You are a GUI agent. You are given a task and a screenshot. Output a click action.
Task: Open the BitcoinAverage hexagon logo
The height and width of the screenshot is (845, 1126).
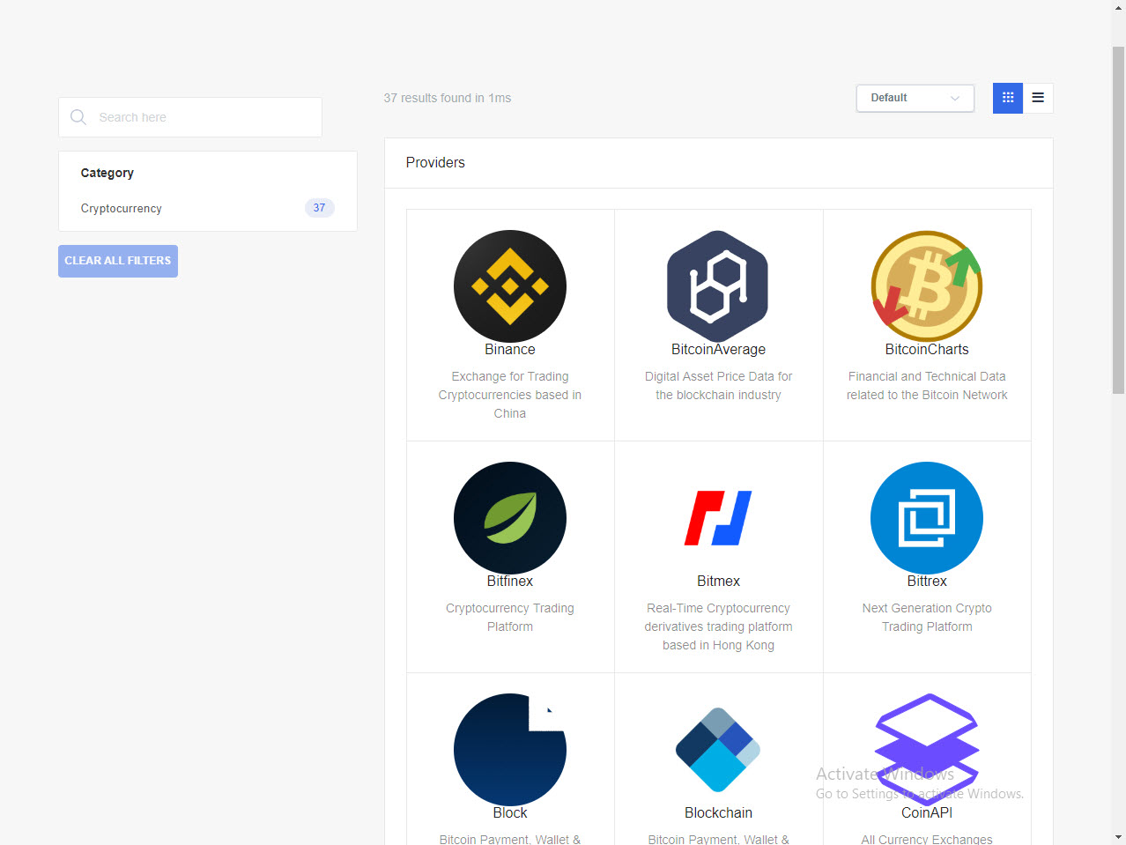tap(718, 286)
